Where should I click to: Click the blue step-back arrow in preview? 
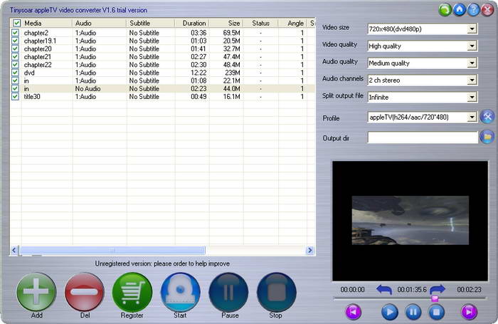(x=384, y=289)
